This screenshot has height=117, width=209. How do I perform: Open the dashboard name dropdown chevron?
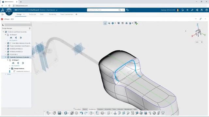[x=56, y=10]
